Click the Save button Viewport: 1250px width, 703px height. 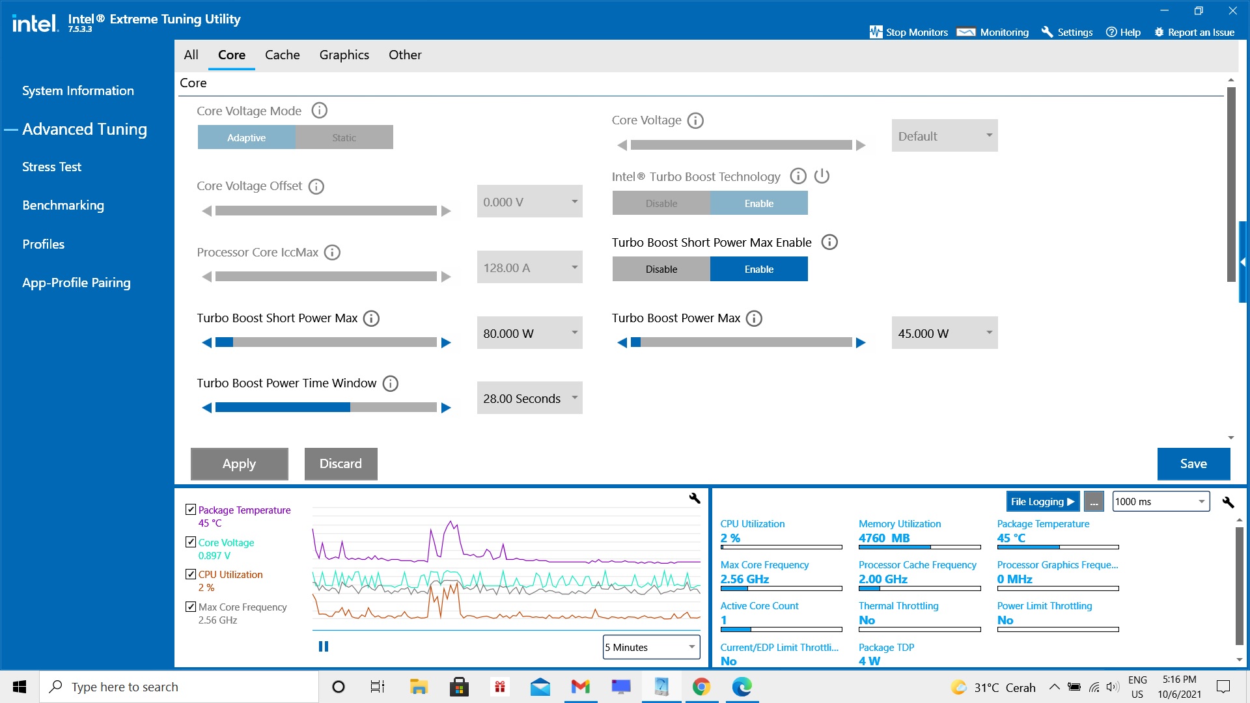click(1193, 463)
